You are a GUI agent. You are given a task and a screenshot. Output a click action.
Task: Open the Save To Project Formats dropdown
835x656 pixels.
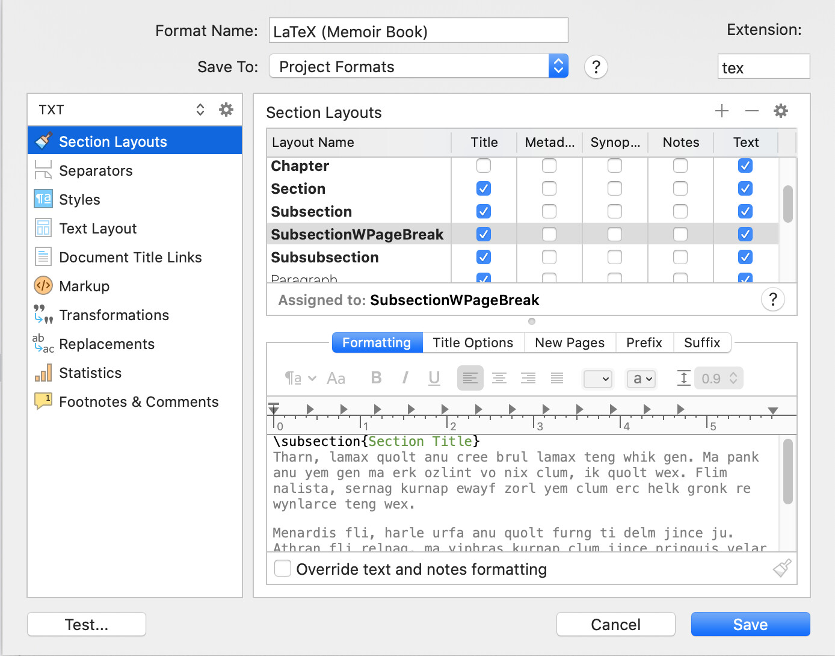pyautogui.click(x=419, y=66)
